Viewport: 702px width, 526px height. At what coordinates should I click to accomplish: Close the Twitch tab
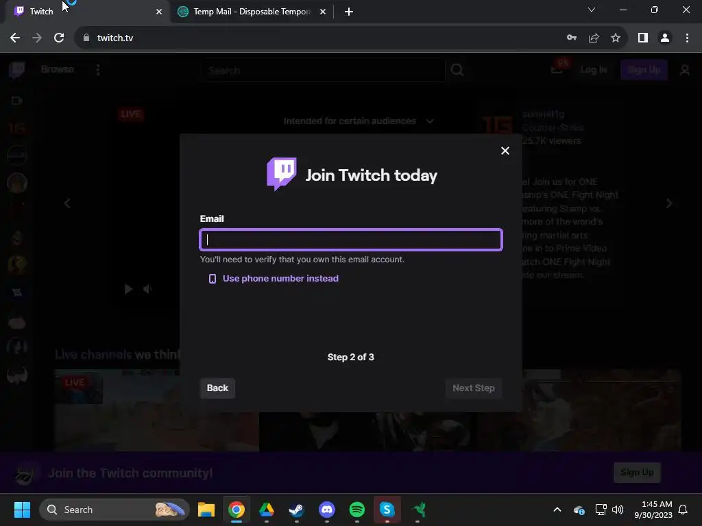pos(159,12)
